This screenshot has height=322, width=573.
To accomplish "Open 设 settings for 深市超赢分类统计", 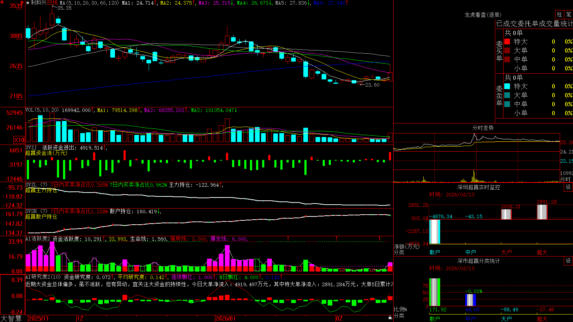I will (568, 261).
